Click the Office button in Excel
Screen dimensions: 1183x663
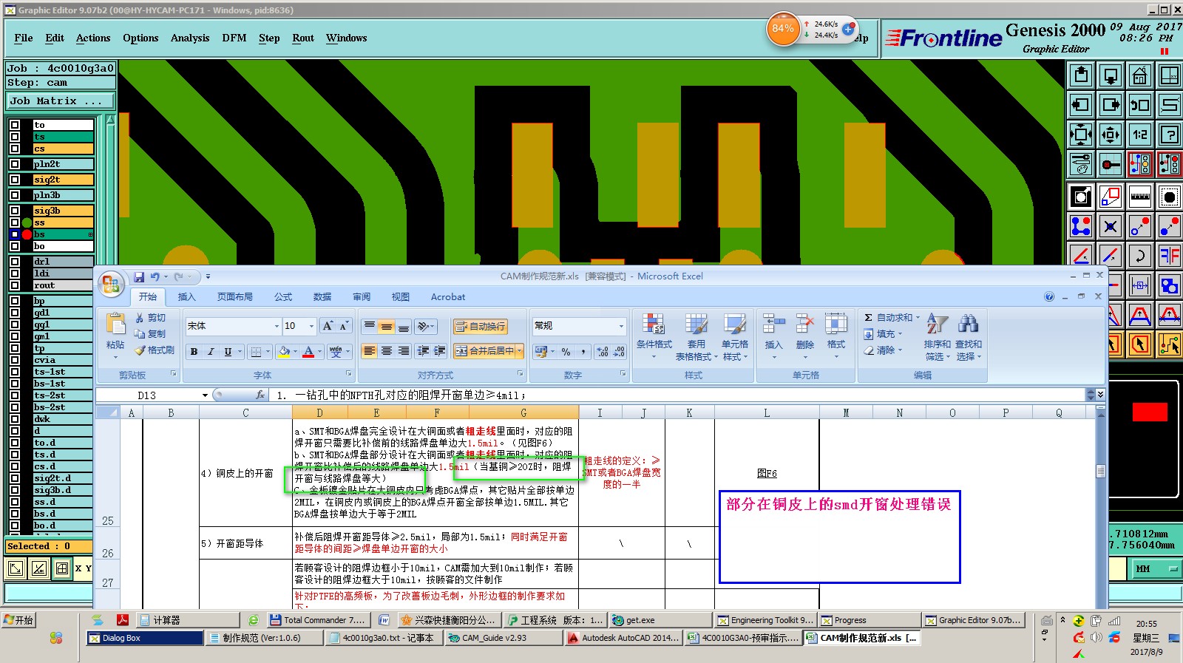tap(112, 283)
